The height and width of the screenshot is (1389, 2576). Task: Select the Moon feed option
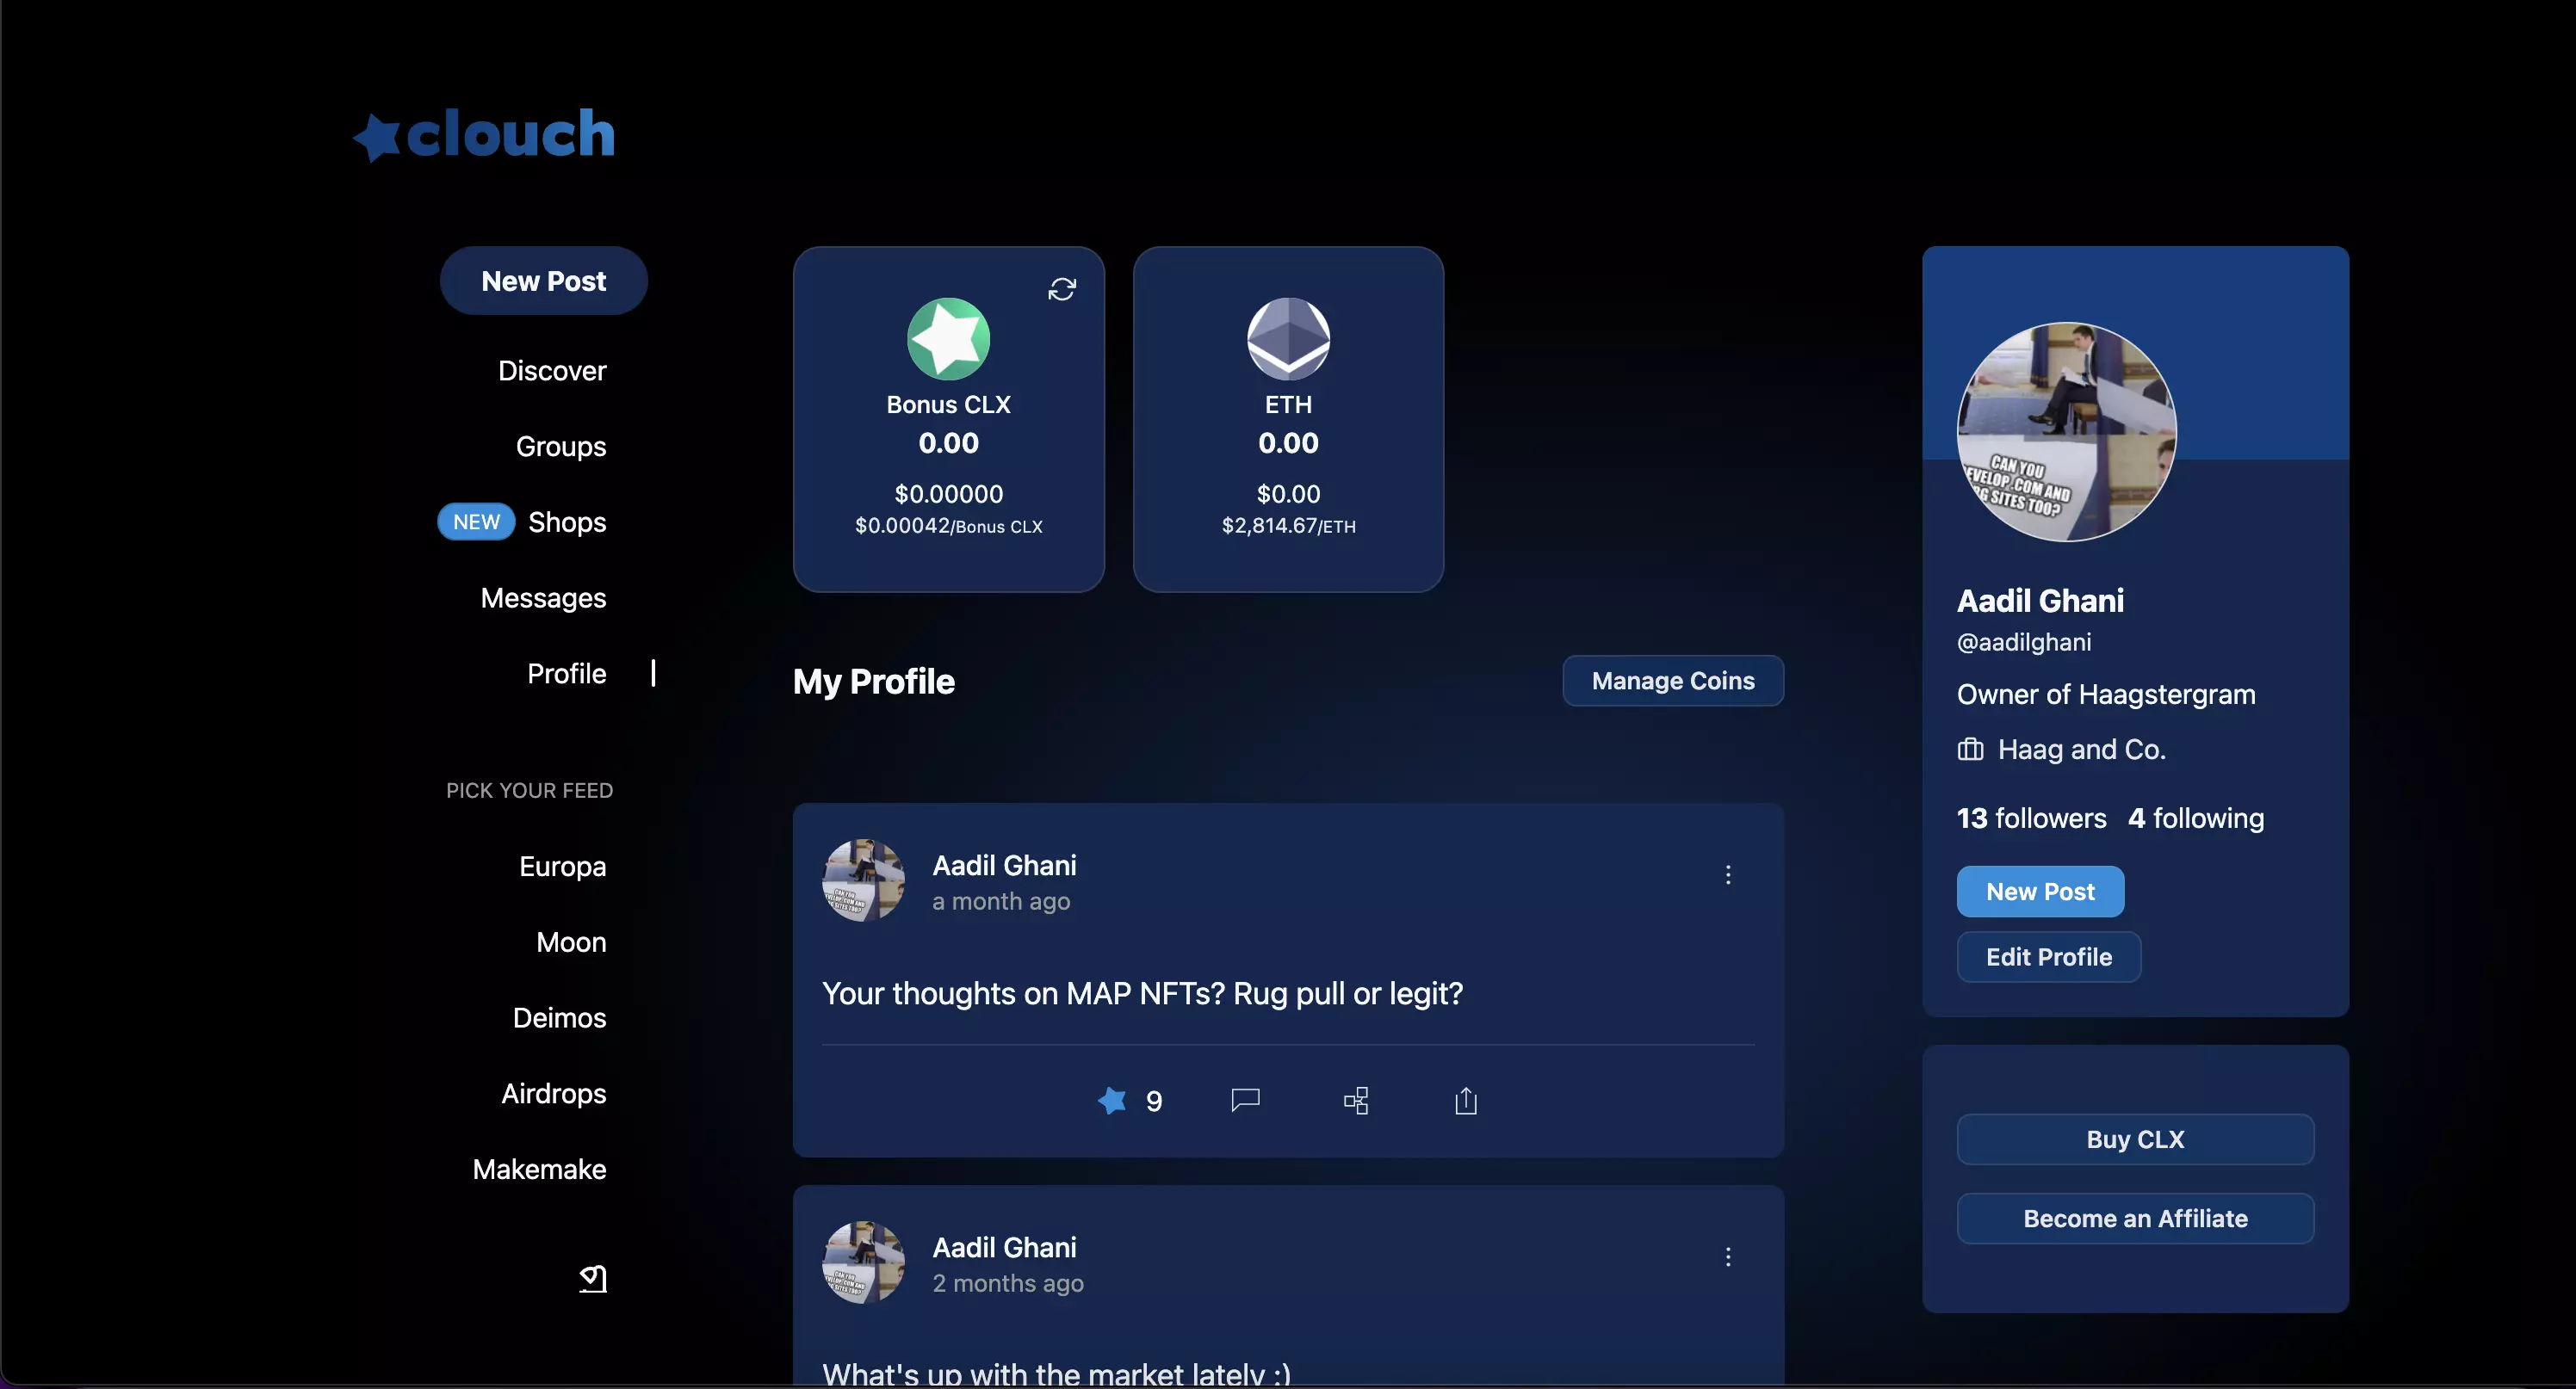pyautogui.click(x=570, y=941)
